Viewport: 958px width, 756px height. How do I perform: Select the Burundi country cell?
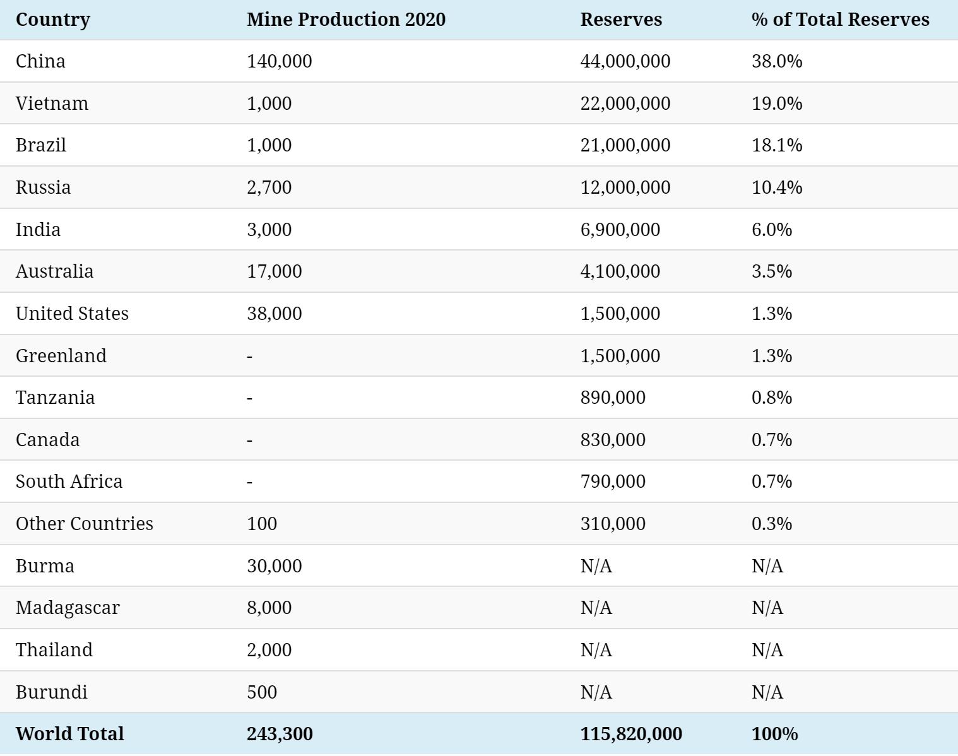(x=52, y=692)
